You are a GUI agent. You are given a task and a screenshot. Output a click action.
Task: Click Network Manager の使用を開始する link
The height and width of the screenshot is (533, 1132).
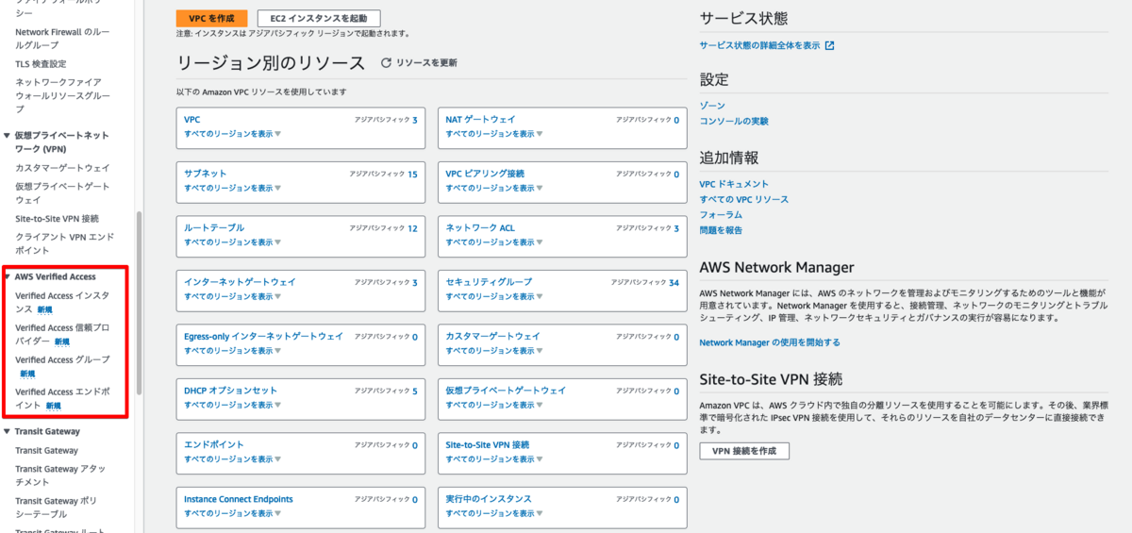click(x=770, y=342)
